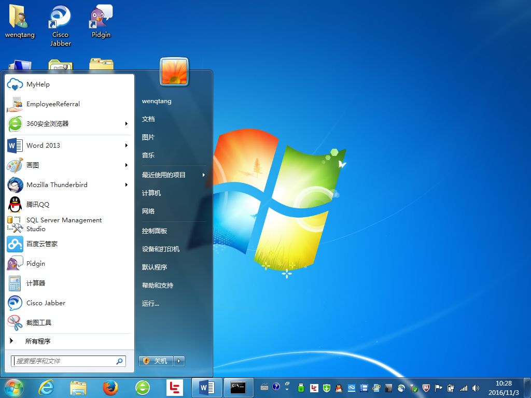
Task: Launch Pidgin from the Start menu list
Action: [69, 263]
